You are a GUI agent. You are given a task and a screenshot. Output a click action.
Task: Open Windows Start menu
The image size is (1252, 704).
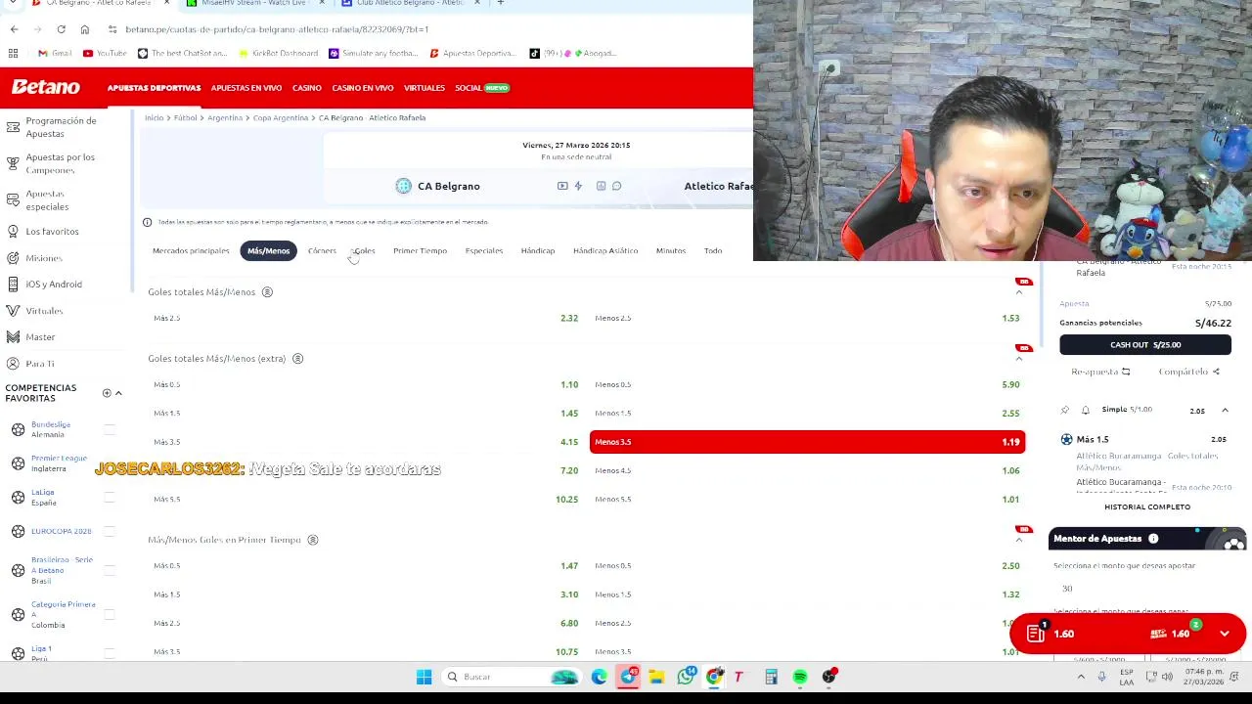pos(424,677)
